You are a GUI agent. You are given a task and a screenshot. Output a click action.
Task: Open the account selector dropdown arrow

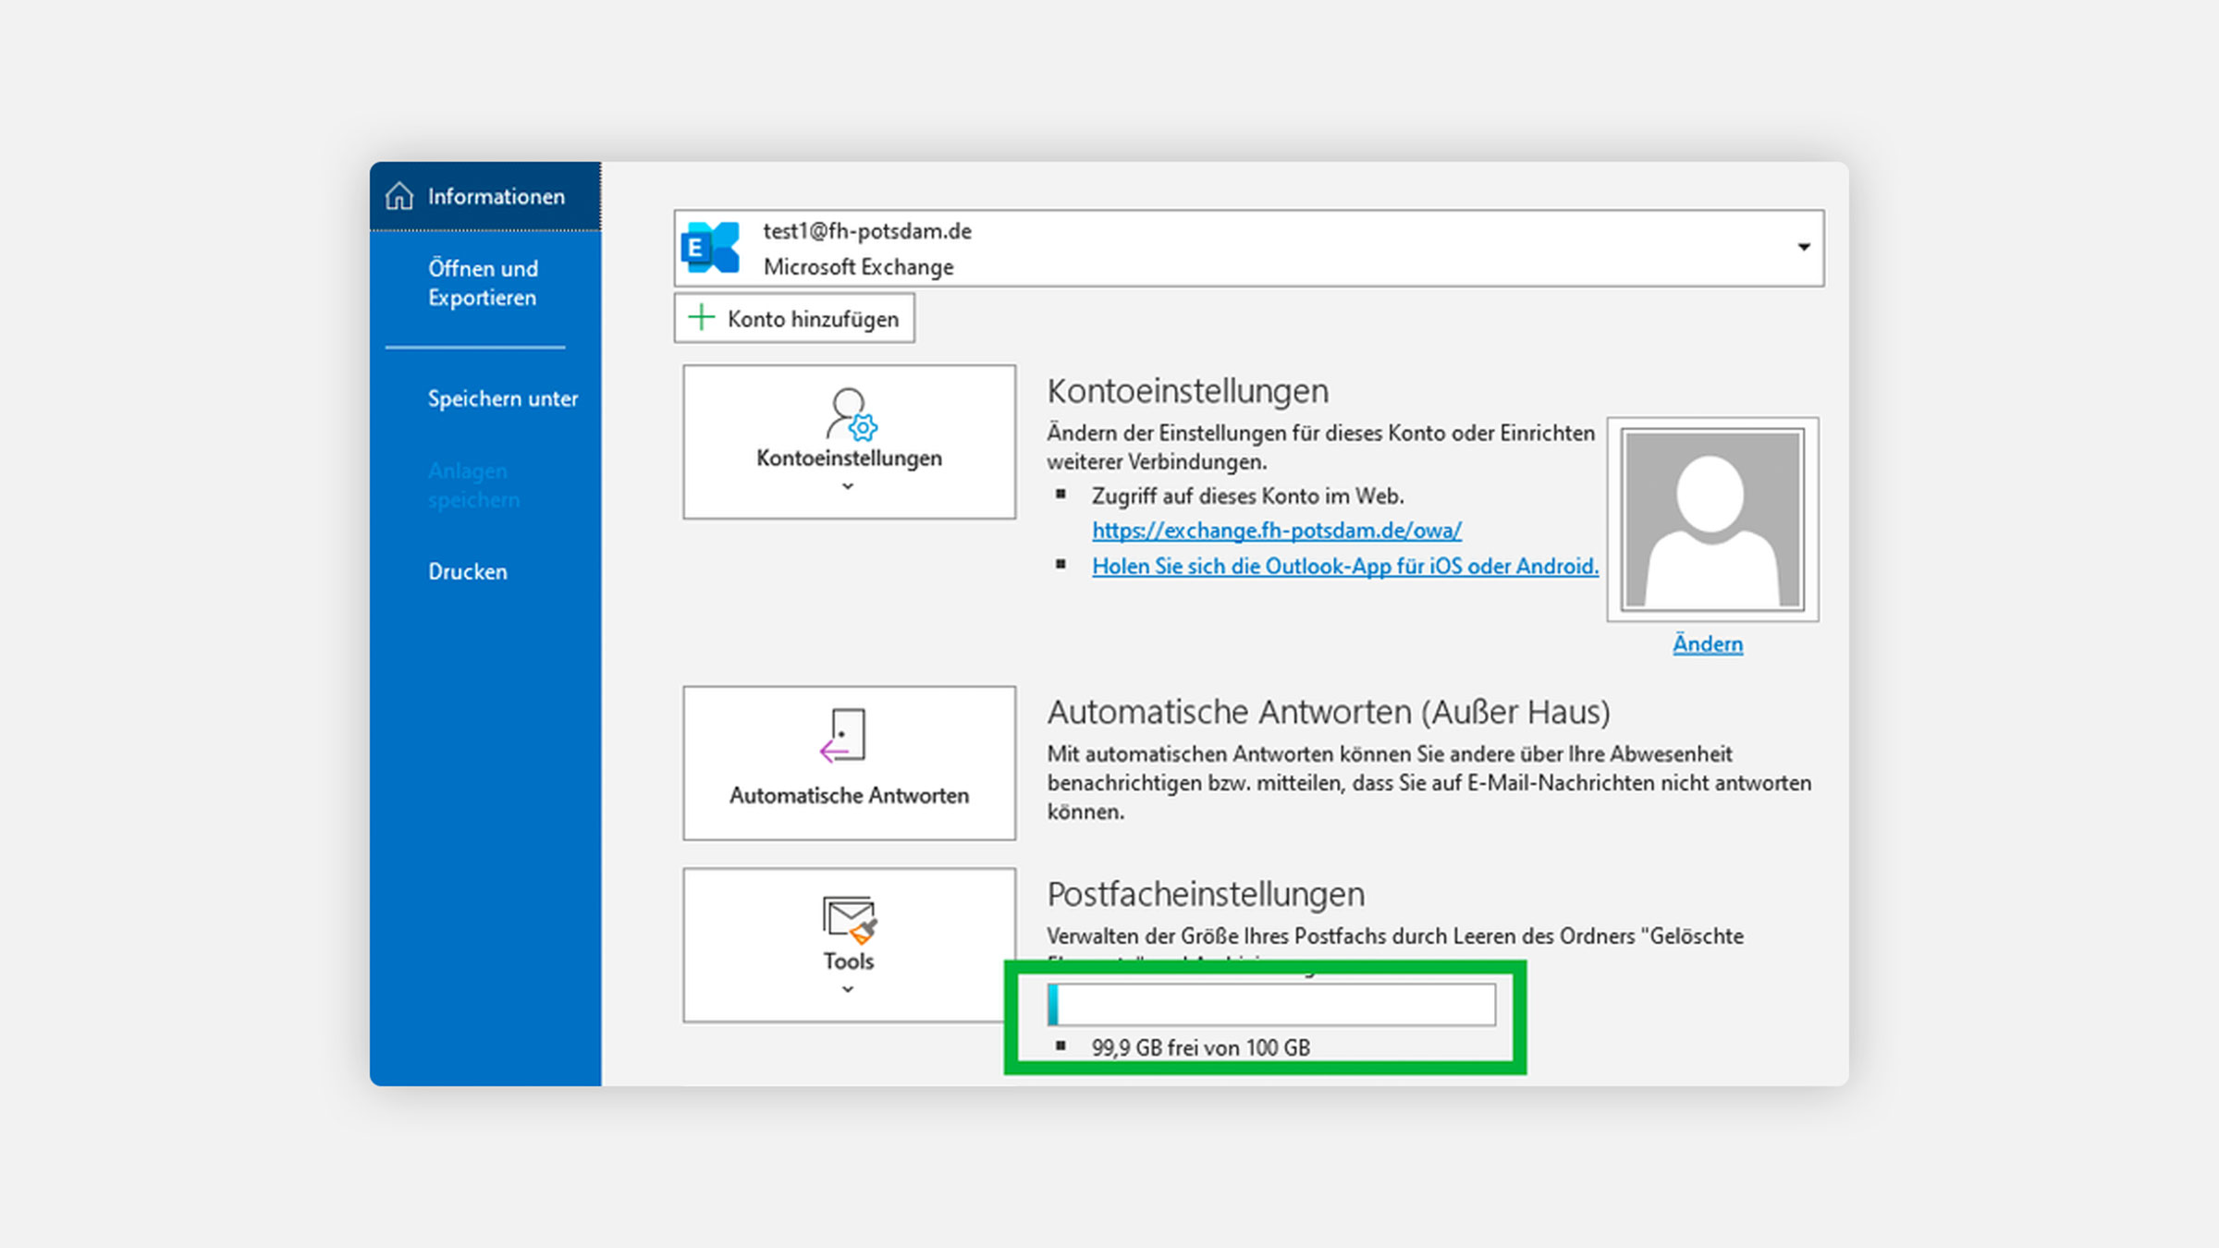[1803, 248]
